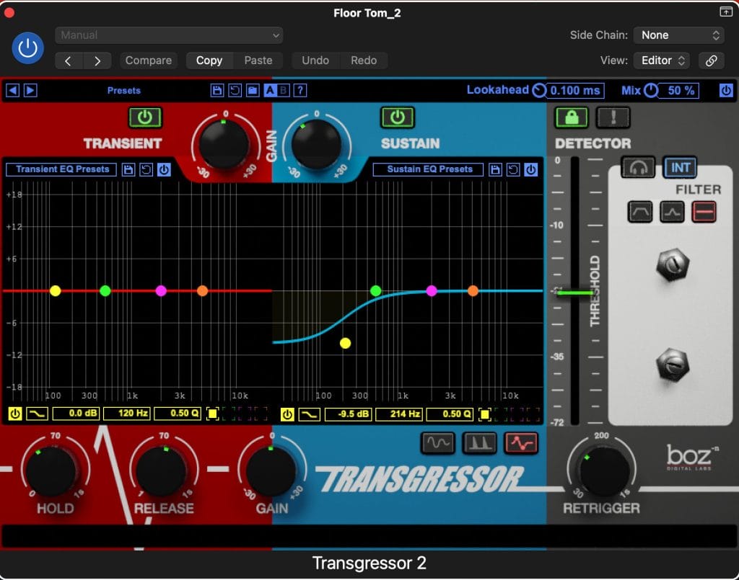This screenshot has width=739, height=580.
Task: Open the View Editor dropdown
Action: click(x=661, y=61)
